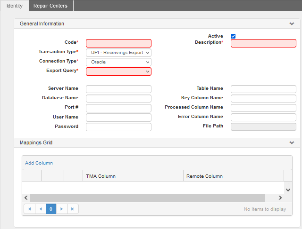Click grid horizontal scrollbar left arrow

[x=26, y=197]
